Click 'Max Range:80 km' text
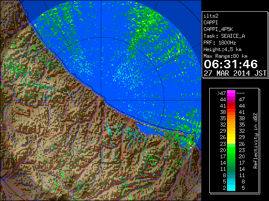This screenshot has width=269, height=201. click(225, 56)
